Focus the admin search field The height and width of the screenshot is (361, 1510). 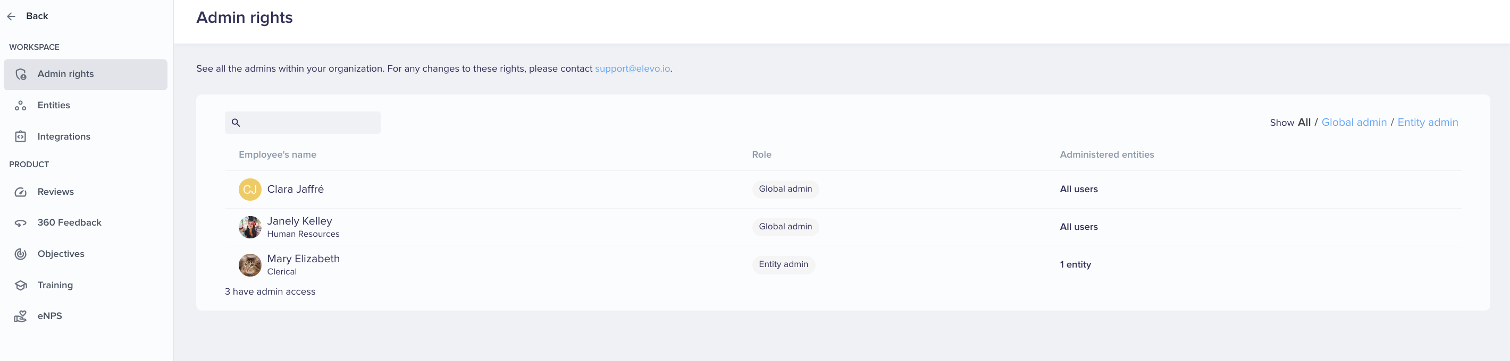click(x=303, y=123)
